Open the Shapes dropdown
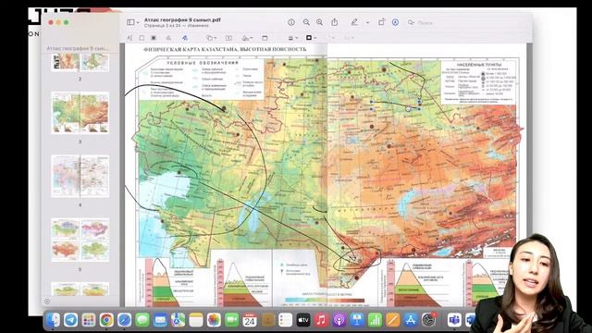Screen dimensions: 592x333 click(212, 38)
